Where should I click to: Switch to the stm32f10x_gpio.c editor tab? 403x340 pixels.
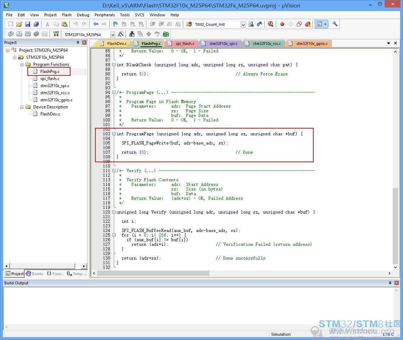tap(308, 44)
